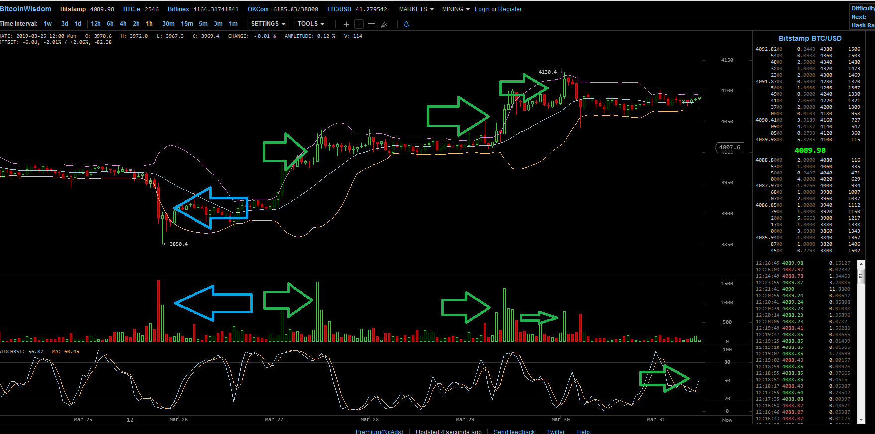Click the 4092.82 ask price row

(x=807, y=49)
